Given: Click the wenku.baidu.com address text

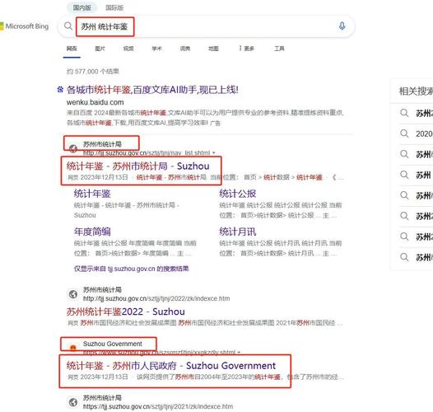Looking at the screenshot, I should [95, 102].
